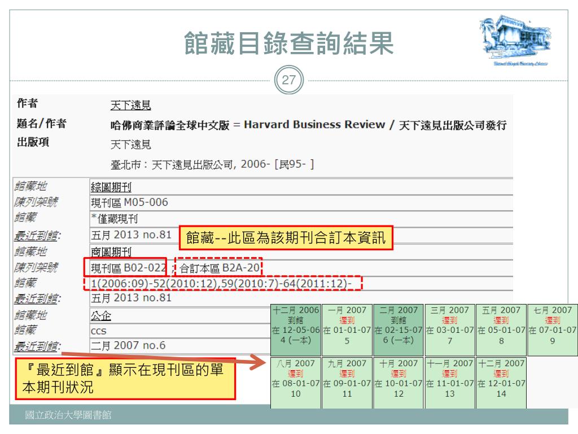Open the author link 天下遠見
This screenshot has height=434, width=578.
130,105
